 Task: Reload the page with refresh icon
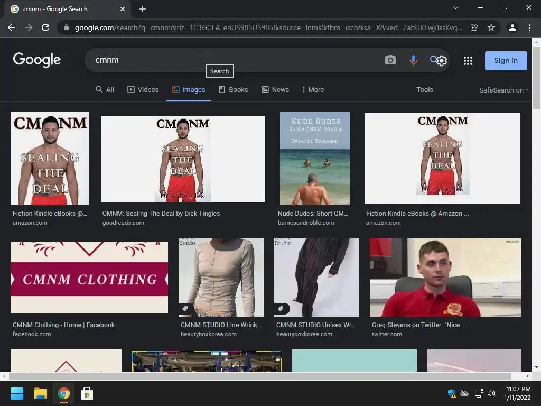tap(45, 27)
